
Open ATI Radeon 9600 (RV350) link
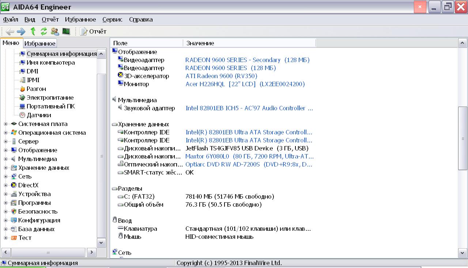click(221, 76)
